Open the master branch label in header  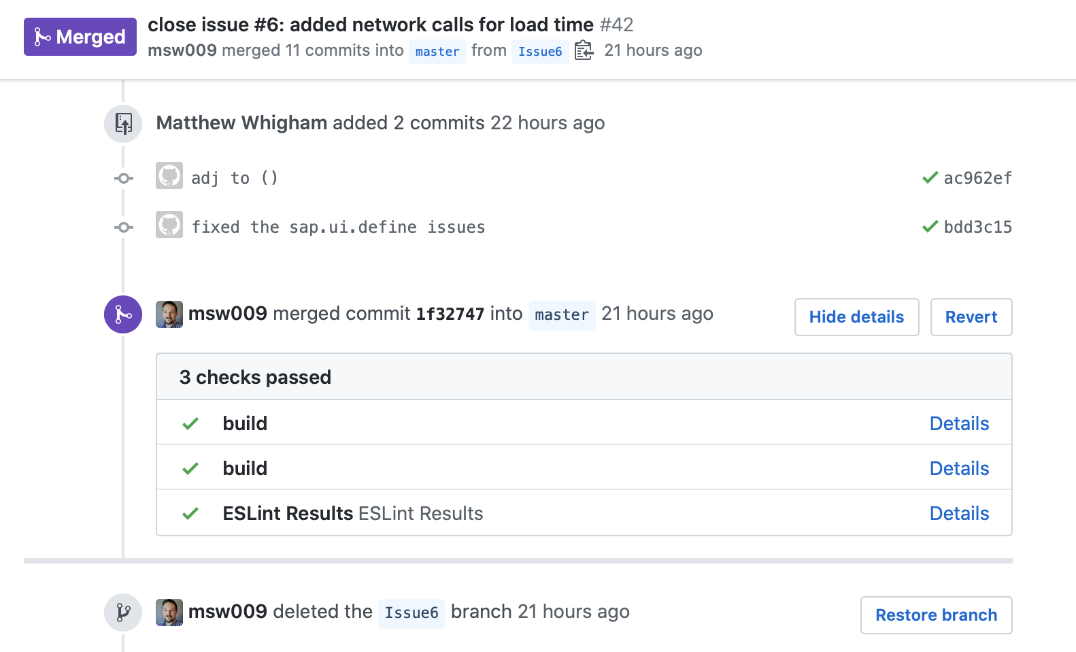point(437,52)
